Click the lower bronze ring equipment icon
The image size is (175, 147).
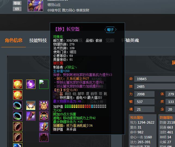(18, 137)
